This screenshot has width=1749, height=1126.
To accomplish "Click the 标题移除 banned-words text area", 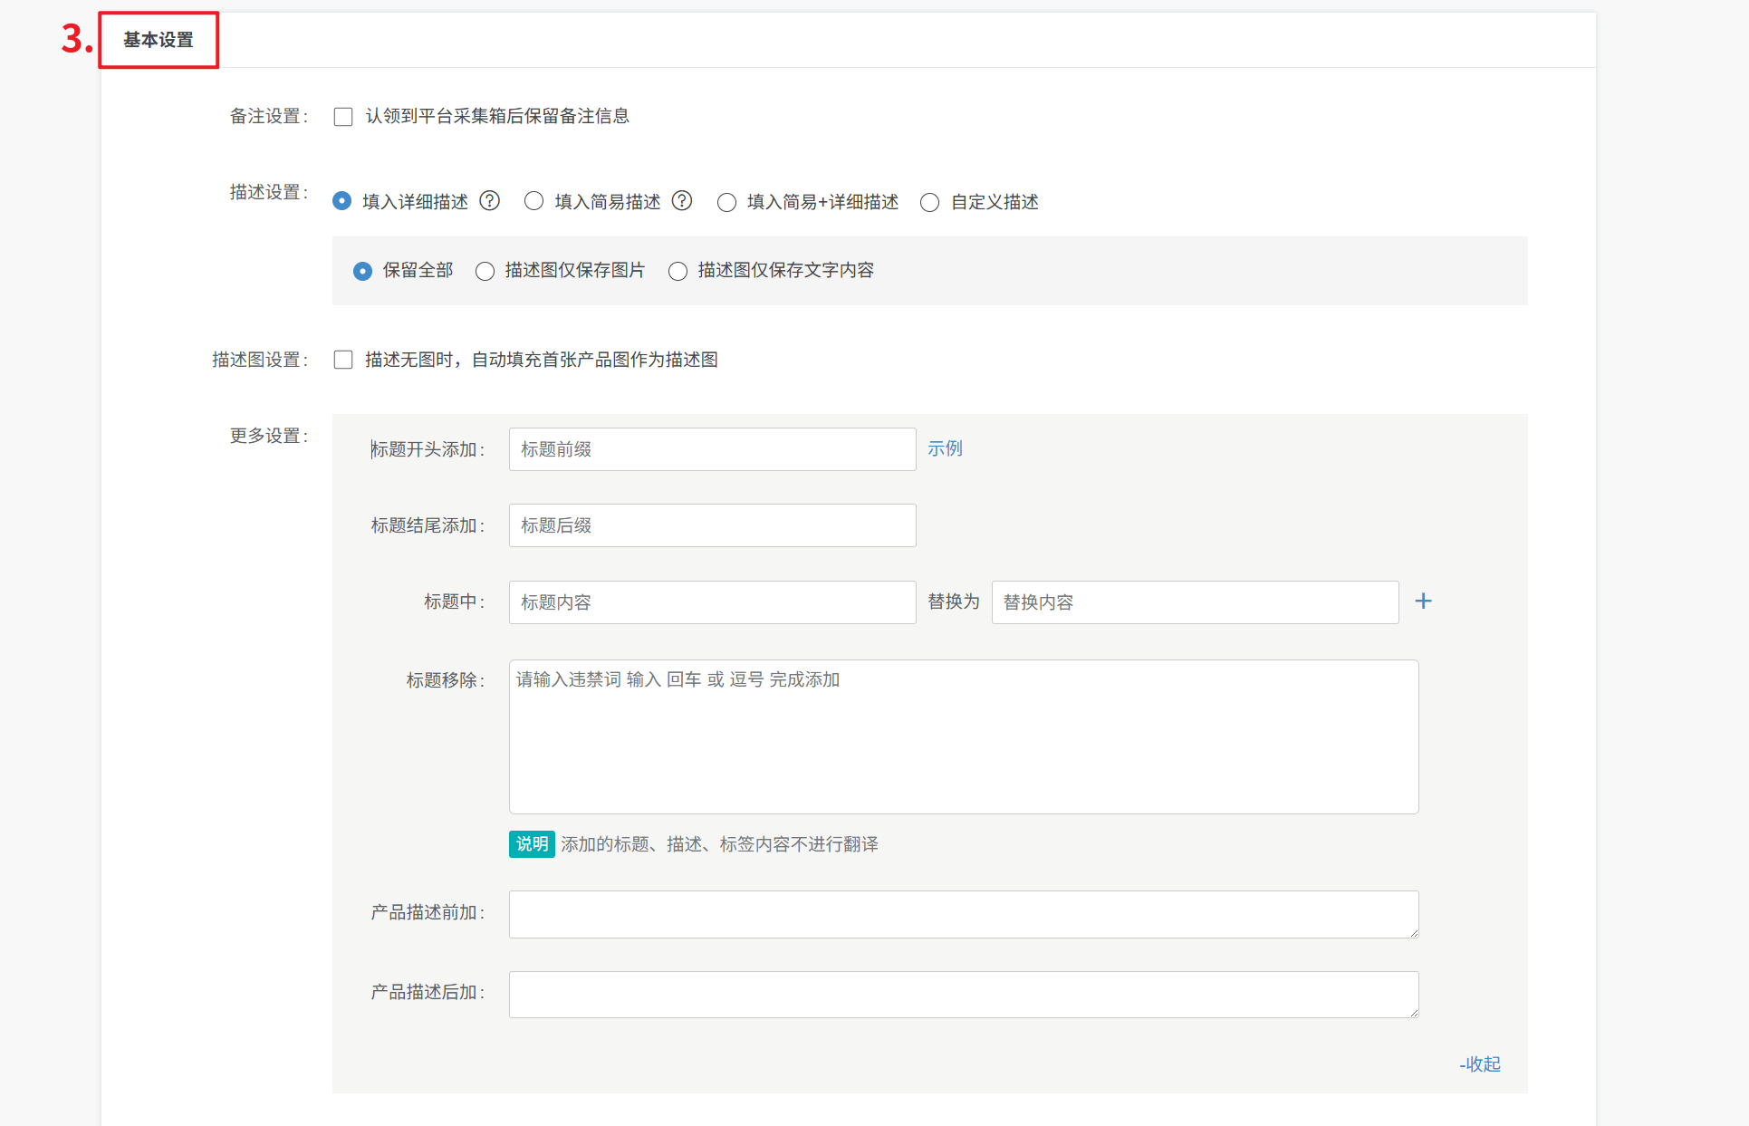I will tap(963, 736).
